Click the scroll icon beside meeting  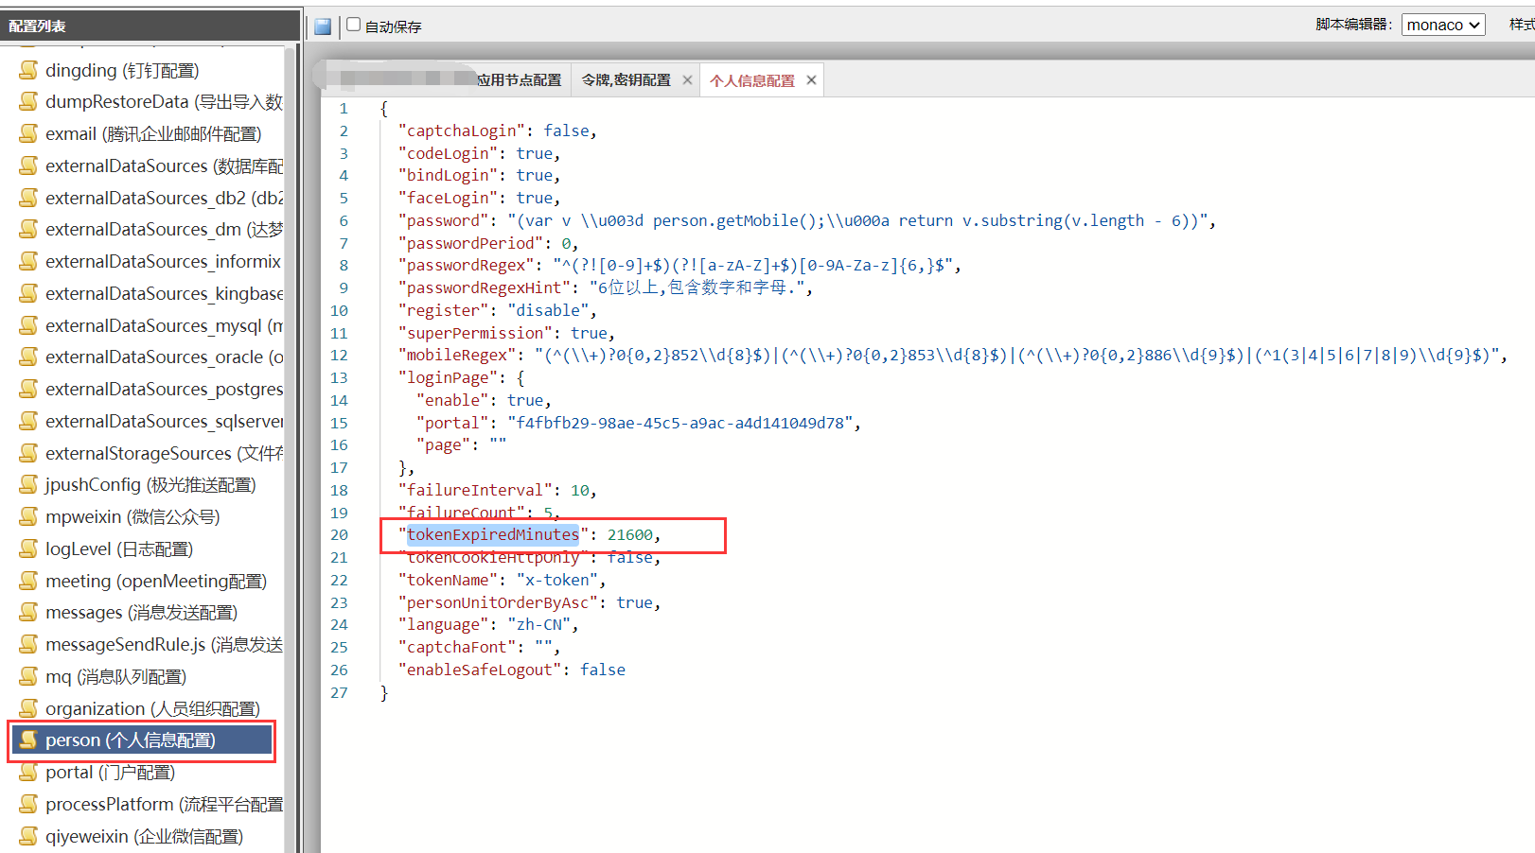[29, 581]
